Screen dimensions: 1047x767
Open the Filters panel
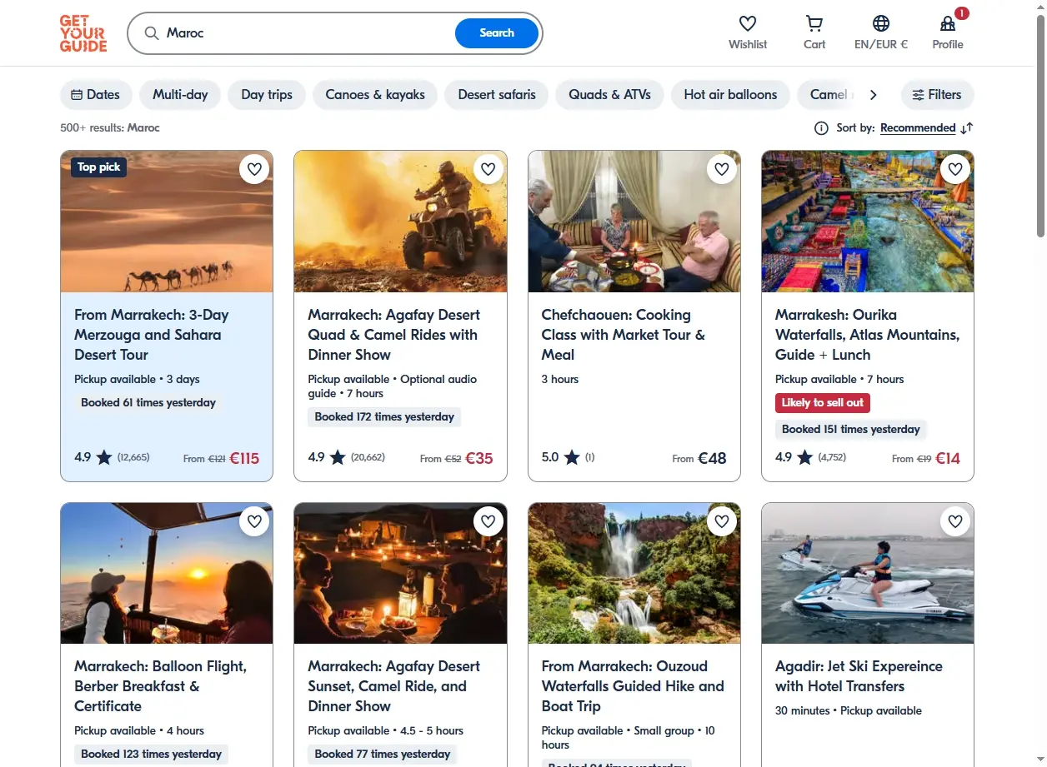coord(937,95)
